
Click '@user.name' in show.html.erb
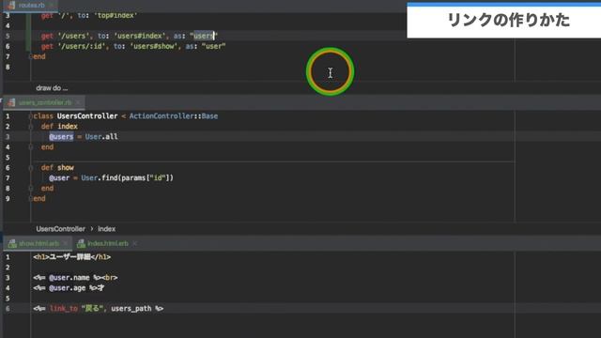tap(69, 278)
